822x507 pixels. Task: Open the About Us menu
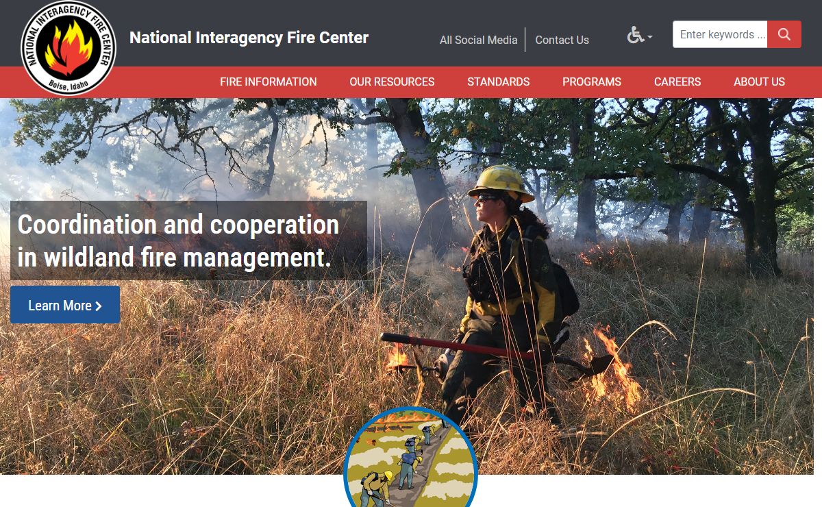pyautogui.click(x=759, y=82)
